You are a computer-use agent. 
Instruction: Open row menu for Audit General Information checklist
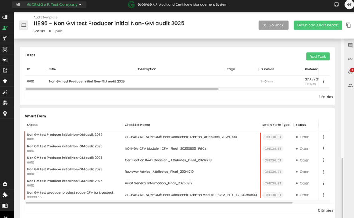pos(323,184)
